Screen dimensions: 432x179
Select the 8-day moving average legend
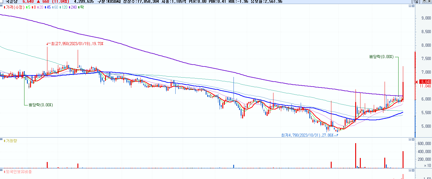(34, 7)
